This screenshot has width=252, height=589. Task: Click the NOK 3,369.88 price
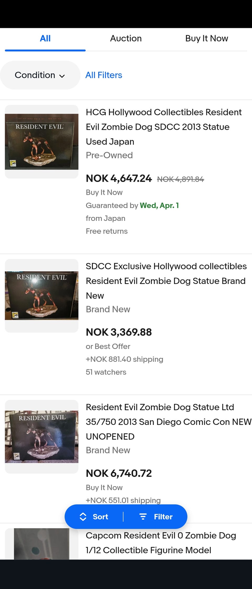[119, 332]
